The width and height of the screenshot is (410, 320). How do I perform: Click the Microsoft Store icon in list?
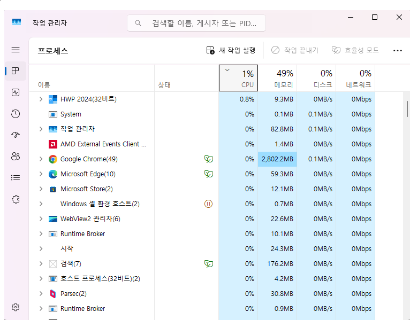click(x=53, y=189)
